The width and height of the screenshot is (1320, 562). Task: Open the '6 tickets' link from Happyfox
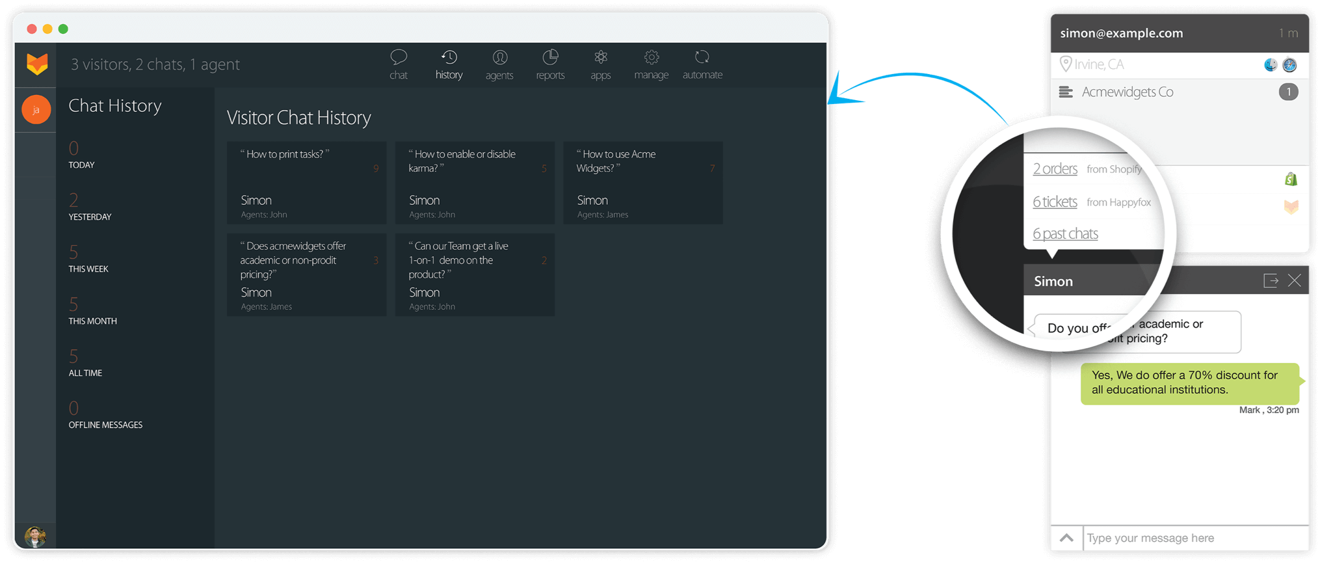point(1055,202)
